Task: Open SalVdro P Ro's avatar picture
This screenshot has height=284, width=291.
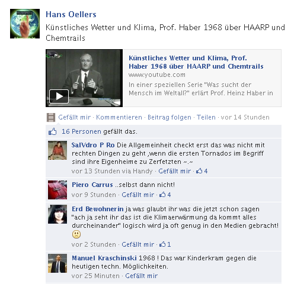Action: (57, 150)
